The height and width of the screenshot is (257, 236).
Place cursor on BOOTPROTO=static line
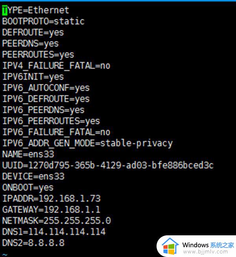pos(43,21)
